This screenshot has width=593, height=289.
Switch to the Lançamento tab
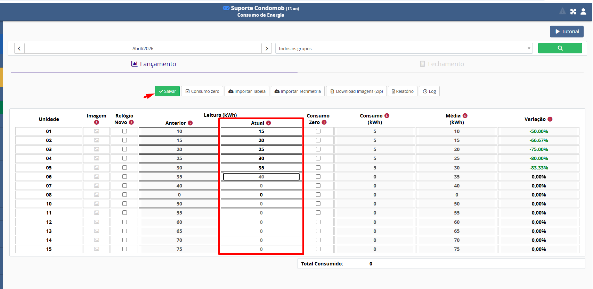154,64
